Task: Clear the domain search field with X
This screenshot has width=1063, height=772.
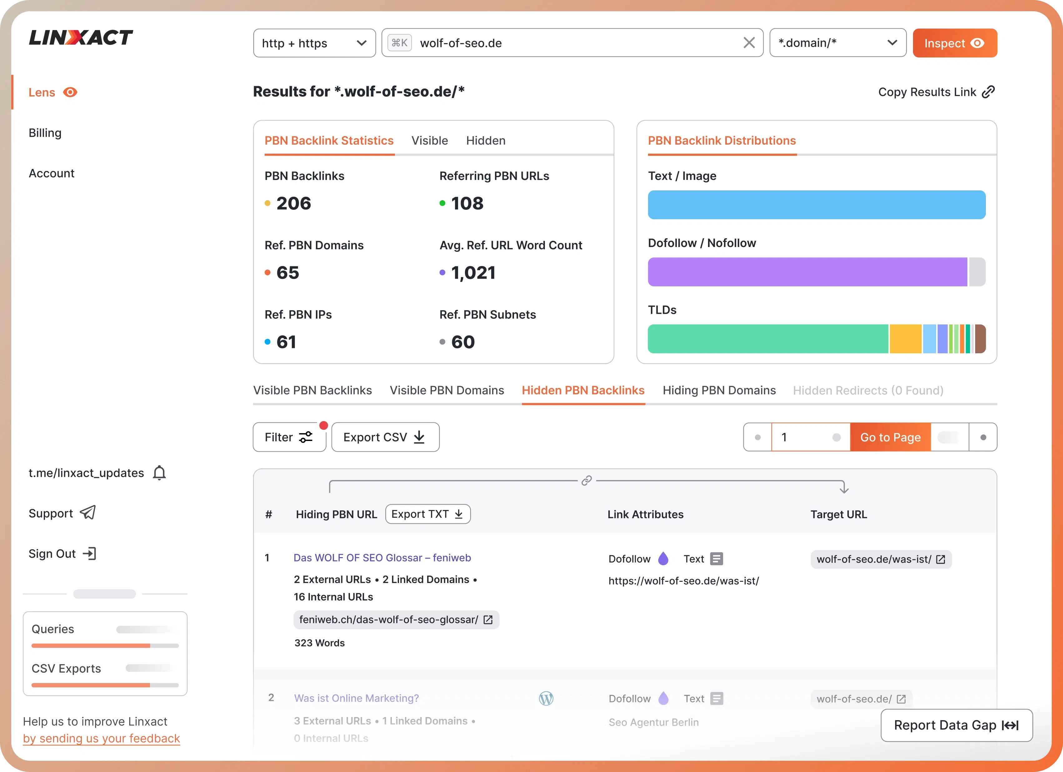Action: click(749, 43)
